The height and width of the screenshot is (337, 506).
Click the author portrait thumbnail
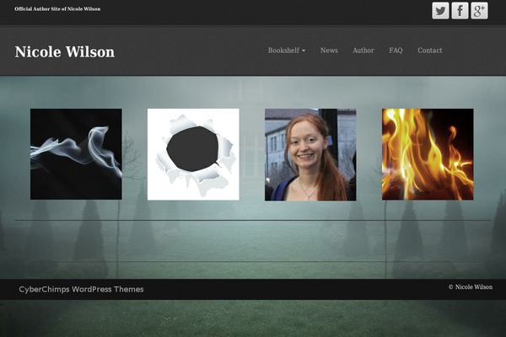310,154
